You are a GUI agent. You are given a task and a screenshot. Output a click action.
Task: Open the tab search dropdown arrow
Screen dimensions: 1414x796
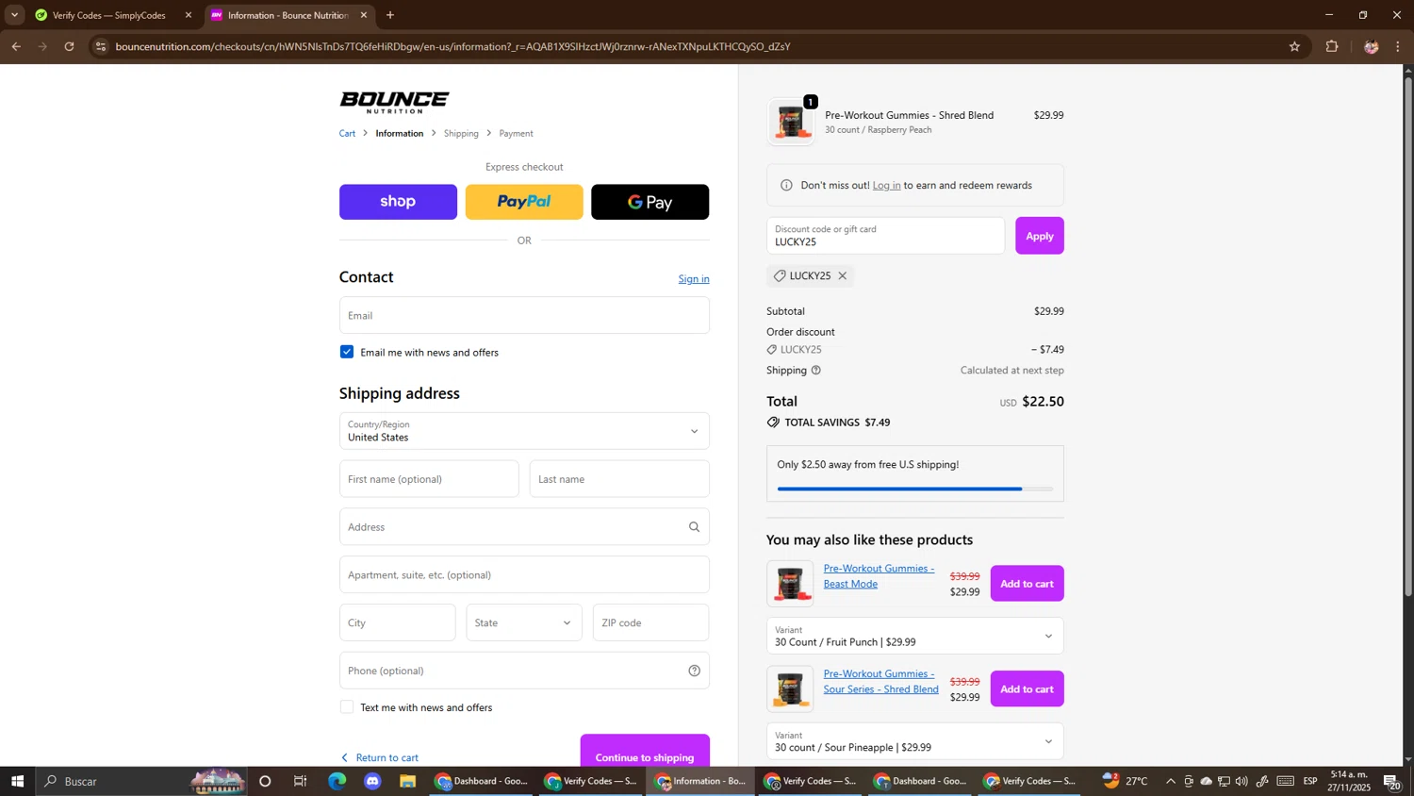(14, 15)
